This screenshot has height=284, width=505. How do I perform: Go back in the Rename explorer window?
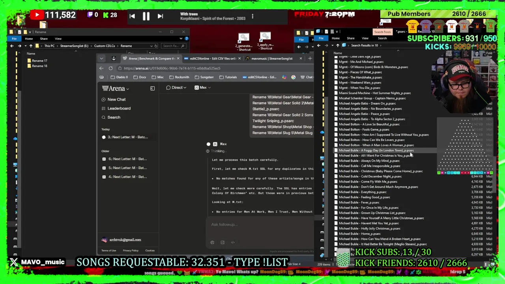point(12,46)
